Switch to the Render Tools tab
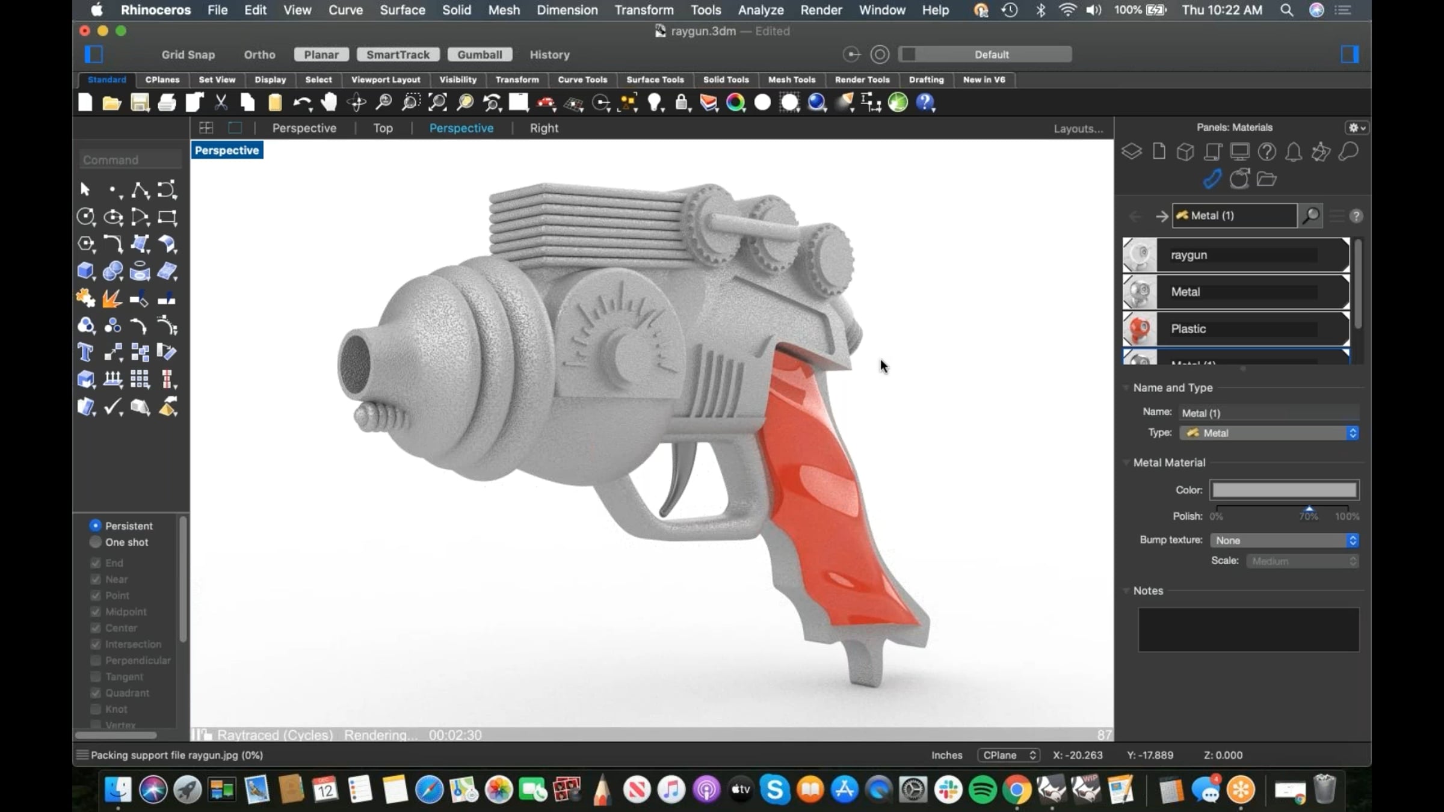Screen dimensions: 1444x812 point(862,79)
